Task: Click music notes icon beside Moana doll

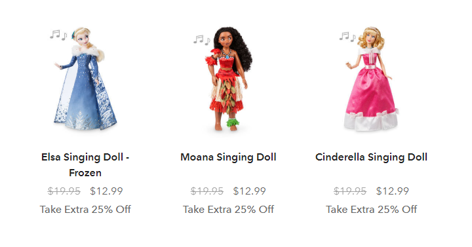Action: (202, 40)
